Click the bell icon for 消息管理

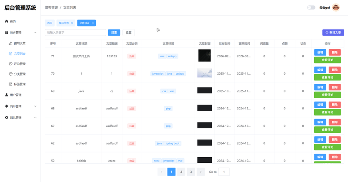point(7,106)
